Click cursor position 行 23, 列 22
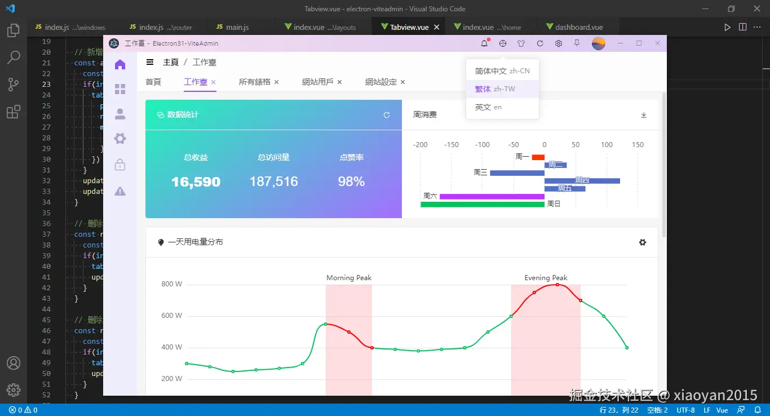This screenshot has width=770, height=416. click(619, 410)
